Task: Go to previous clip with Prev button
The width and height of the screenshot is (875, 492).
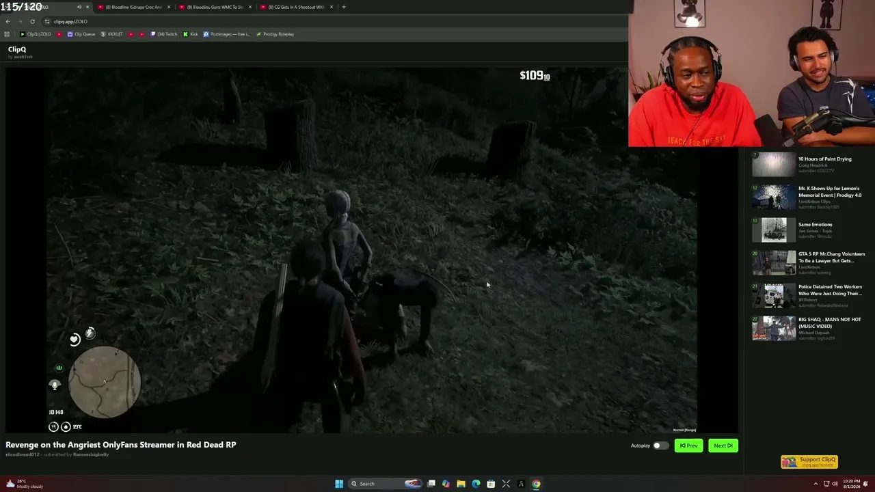Action: tap(688, 446)
